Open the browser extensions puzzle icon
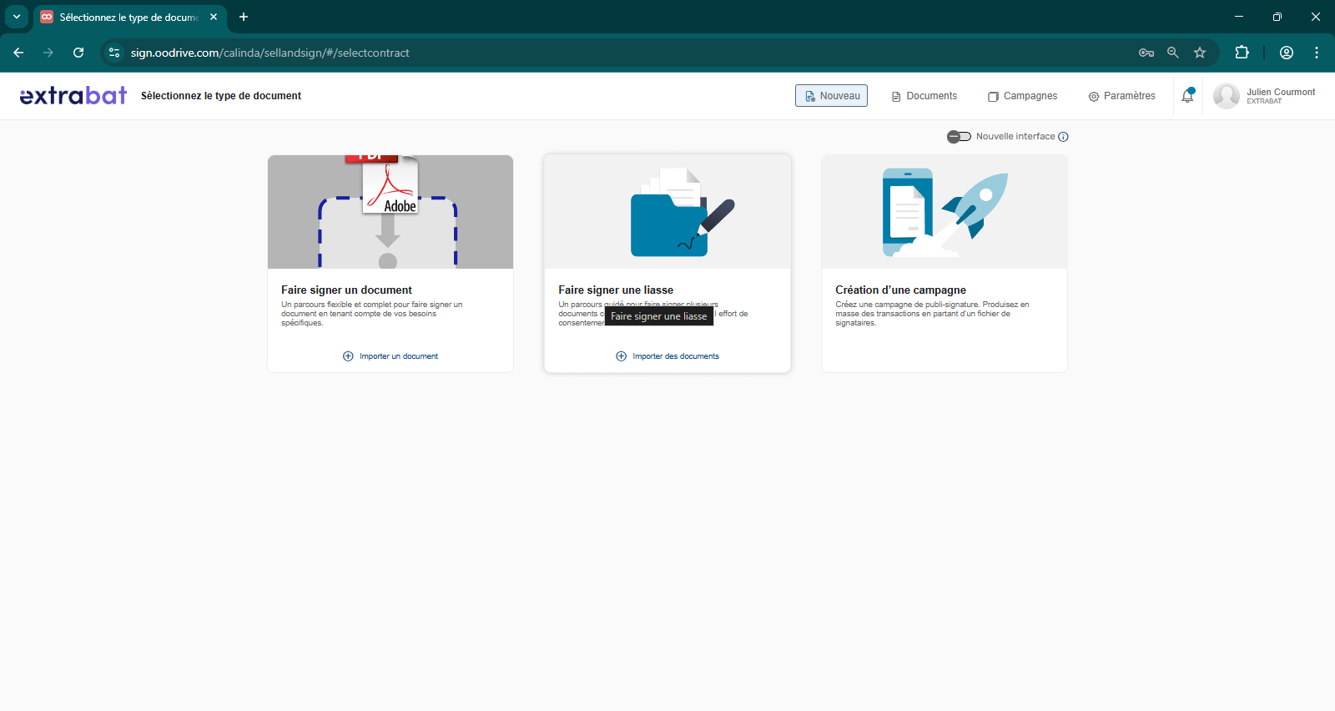Image resolution: width=1335 pixels, height=711 pixels. point(1242,53)
